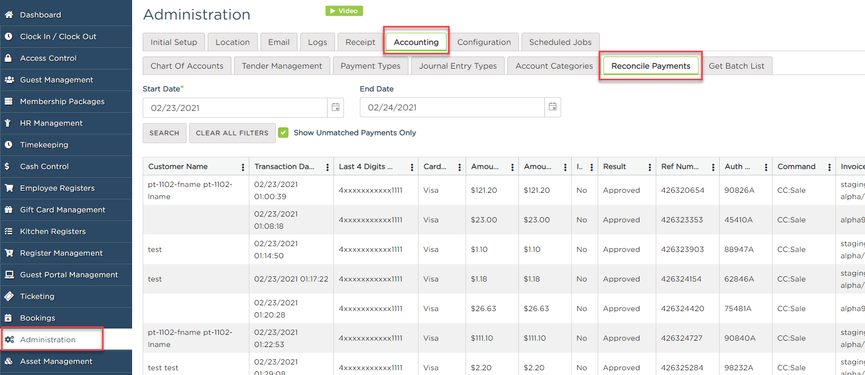Click the Kitchen Registers list icon
This screenshot has width=865, height=375.
[x=8, y=231]
